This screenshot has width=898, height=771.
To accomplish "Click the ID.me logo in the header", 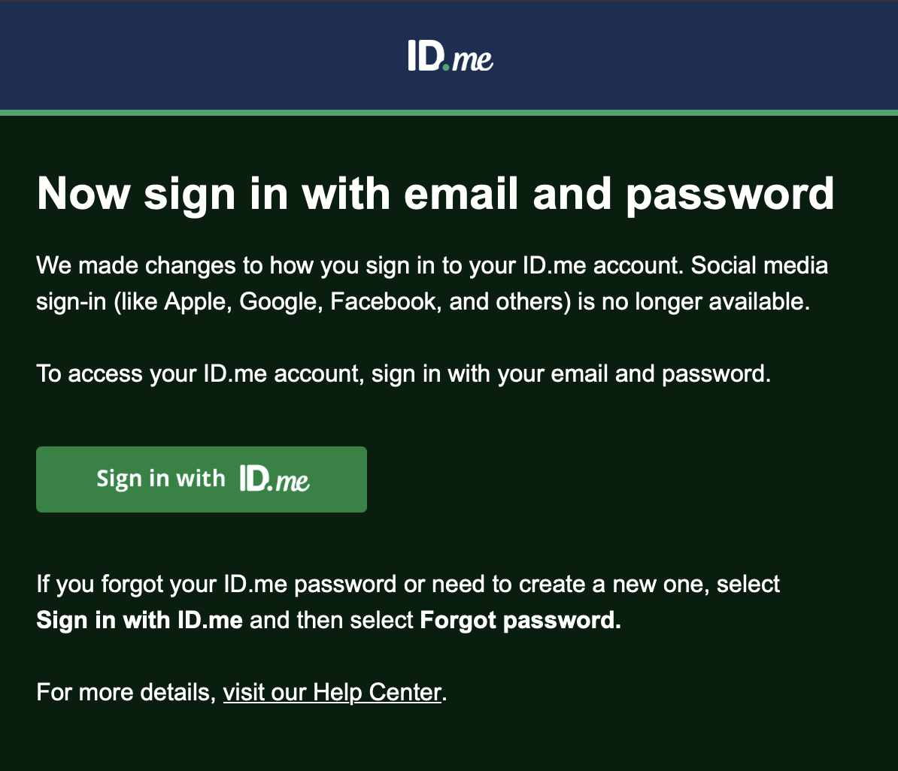I will (451, 56).
